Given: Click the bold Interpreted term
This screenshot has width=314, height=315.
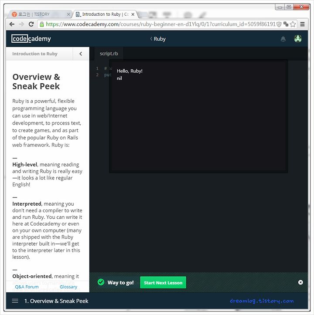Looking at the screenshot, I should coord(27,204).
